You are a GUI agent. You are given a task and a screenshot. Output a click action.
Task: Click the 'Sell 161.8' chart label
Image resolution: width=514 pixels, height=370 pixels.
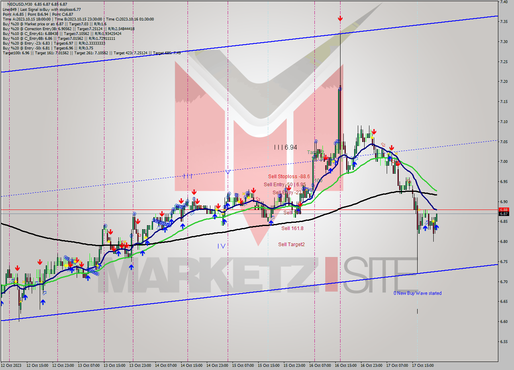[x=292, y=228]
